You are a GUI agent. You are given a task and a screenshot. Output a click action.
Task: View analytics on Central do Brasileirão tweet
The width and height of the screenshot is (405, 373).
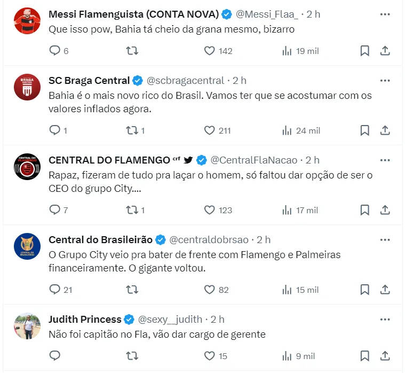click(x=287, y=290)
